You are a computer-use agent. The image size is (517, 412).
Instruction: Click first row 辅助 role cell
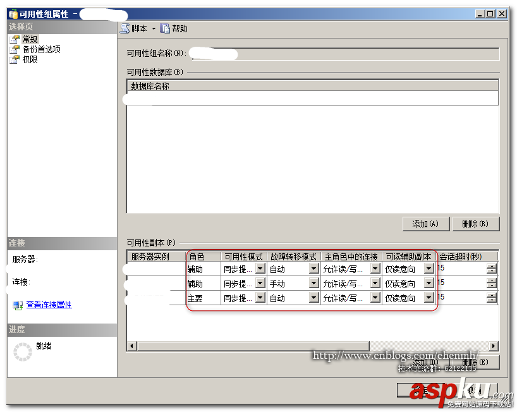tap(204, 269)
